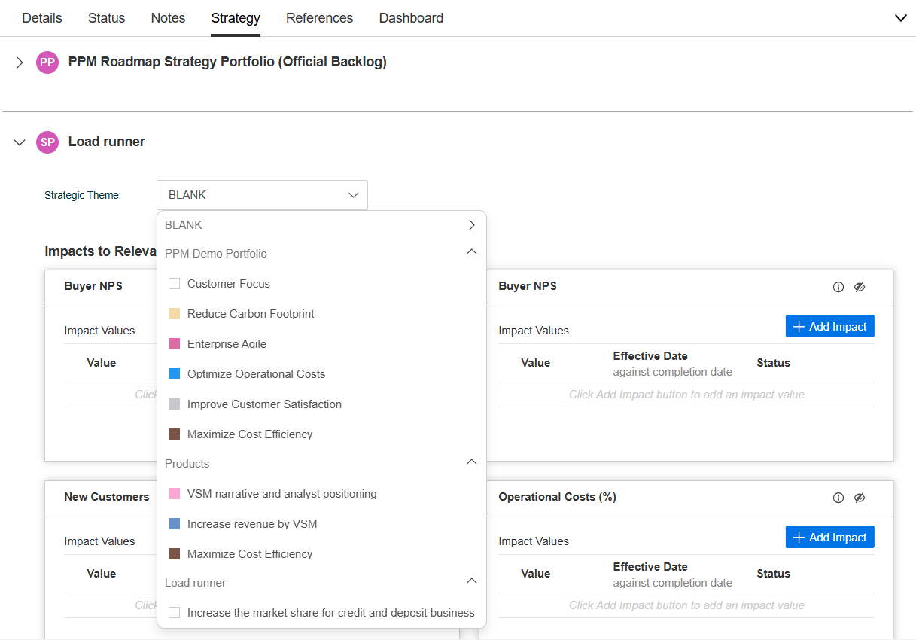Open the References tab

pos(319,18)
